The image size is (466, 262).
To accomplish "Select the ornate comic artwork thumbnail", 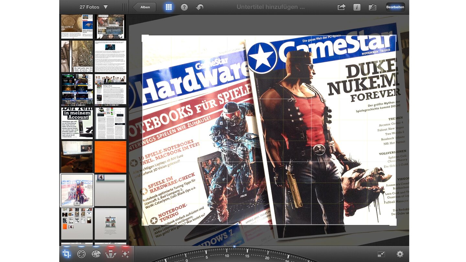I will pyautogui.click(x=77, y=56).
